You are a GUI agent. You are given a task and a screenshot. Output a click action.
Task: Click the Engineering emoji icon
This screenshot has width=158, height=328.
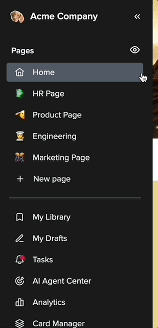point(20,136)
